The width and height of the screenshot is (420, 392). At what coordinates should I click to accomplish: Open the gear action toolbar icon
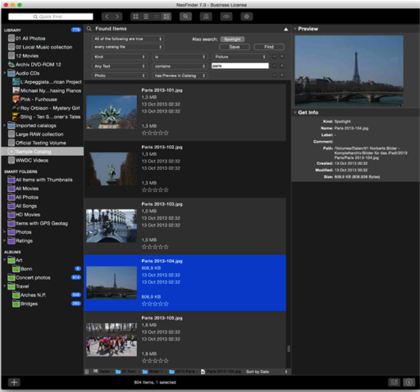pos(246,17)
